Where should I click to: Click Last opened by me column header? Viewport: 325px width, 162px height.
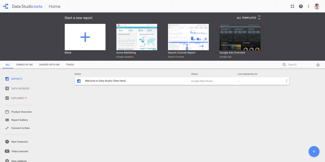pyautogui.click(x=248, y=74)
